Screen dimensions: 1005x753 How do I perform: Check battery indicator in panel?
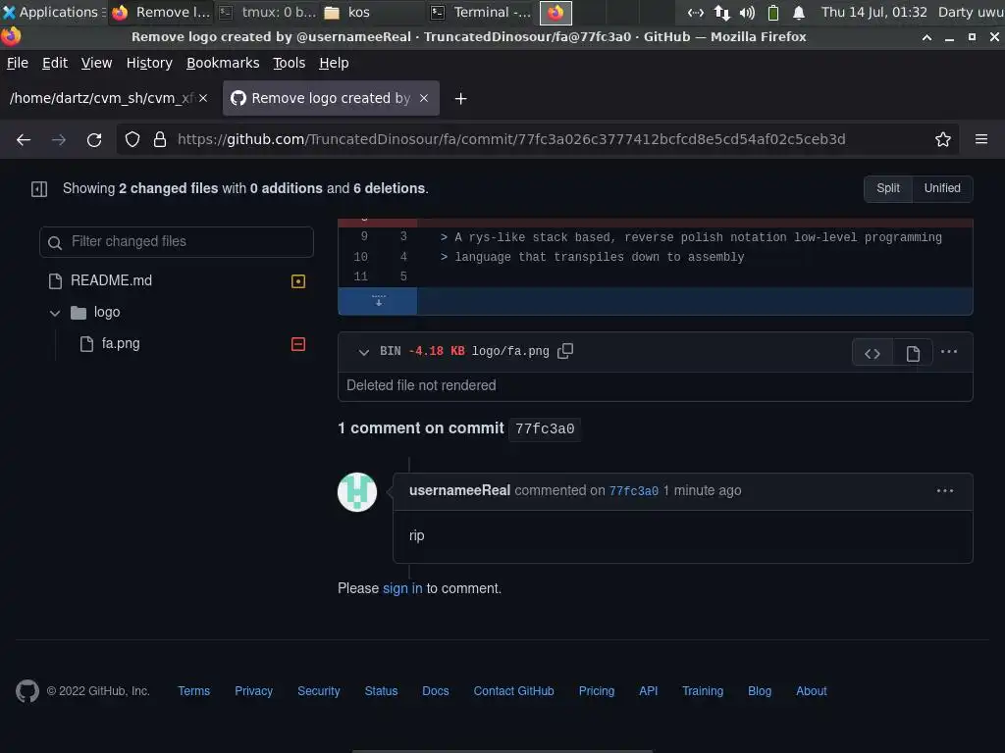[773, 12]
